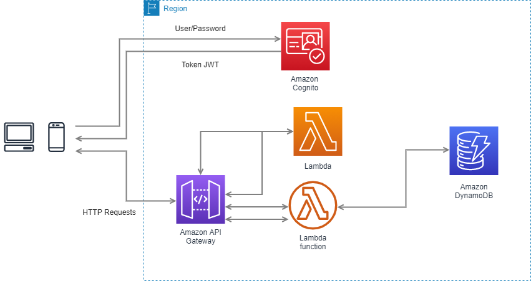Click the "Amazon Cognito" text label
This screenshot has width=531, height=281.
coord(304,83)
